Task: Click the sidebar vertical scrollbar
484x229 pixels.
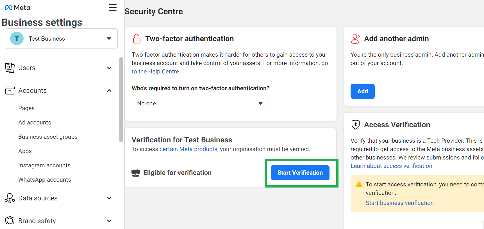Action: coord(121,100)
